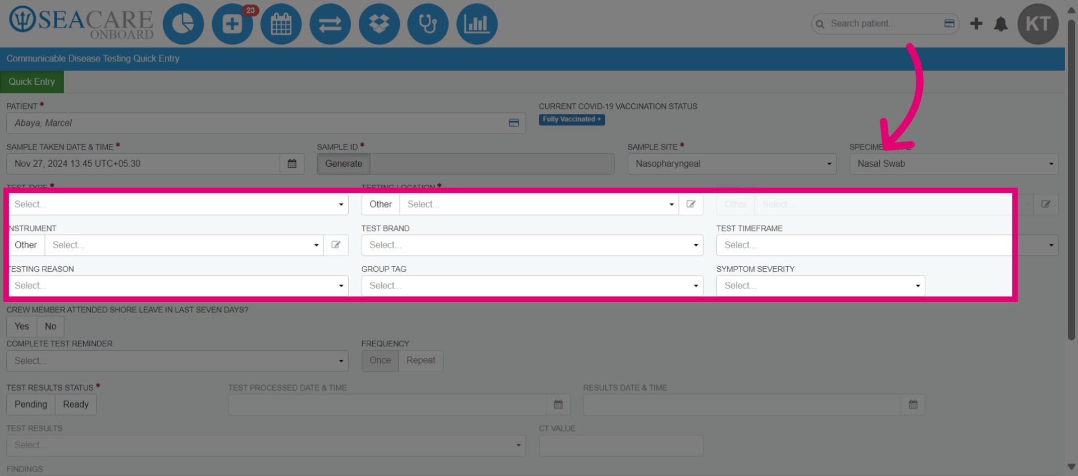Set test results status to Pending
1078x476 pixels.
(x=31, y=404)
